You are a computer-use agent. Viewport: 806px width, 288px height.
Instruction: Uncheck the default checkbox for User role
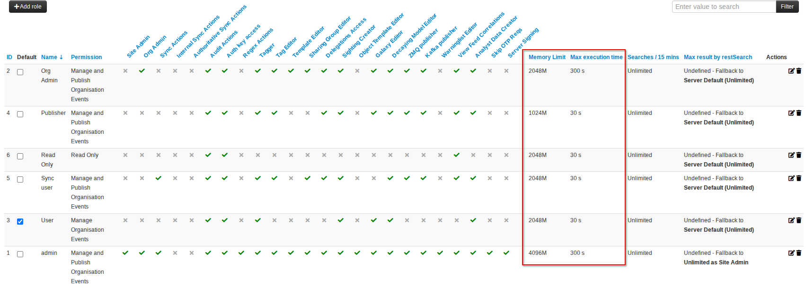[x=20, y=222]
